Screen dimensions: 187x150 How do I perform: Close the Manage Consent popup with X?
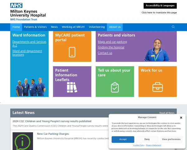pos(181,117)
